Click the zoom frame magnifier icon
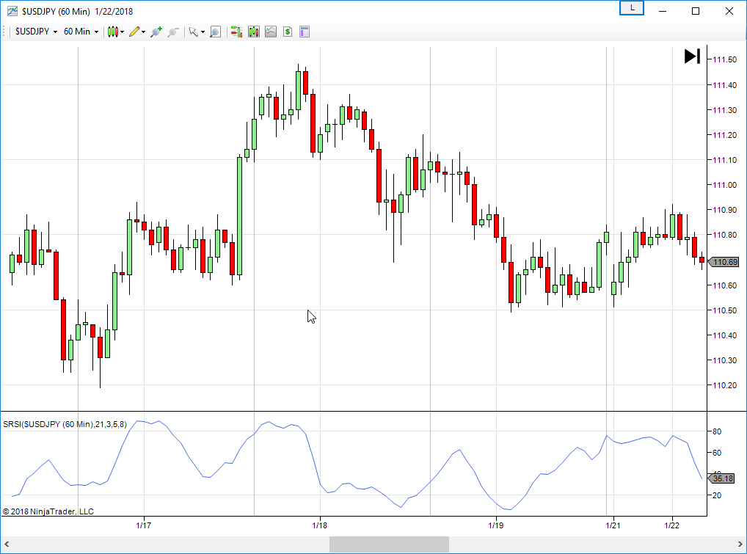Screen dimensions: 747x554 click(215, 32)
